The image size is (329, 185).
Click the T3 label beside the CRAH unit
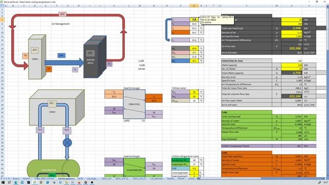25,55
